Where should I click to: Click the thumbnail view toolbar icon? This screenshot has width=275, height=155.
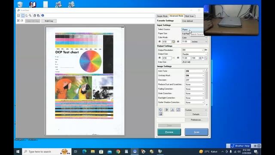(18, 15)
